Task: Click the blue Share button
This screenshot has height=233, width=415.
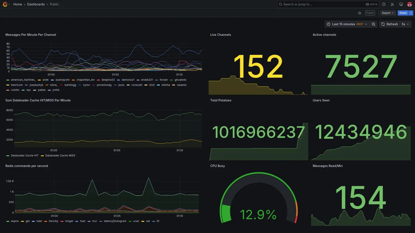Action: pyautogui.click(x=403, y=13)
